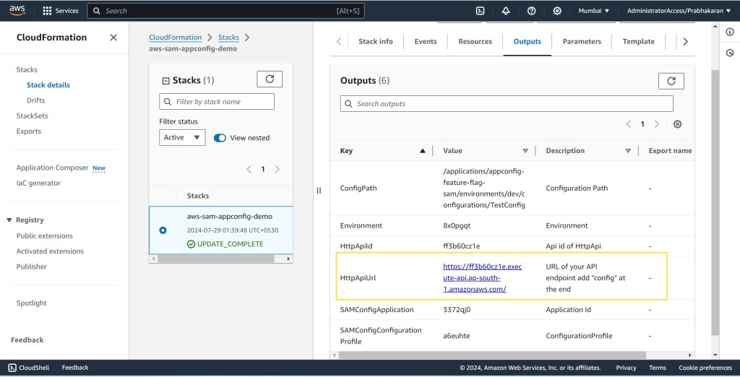Click the Stacks breadcrumb link

[x=228, y=38]
